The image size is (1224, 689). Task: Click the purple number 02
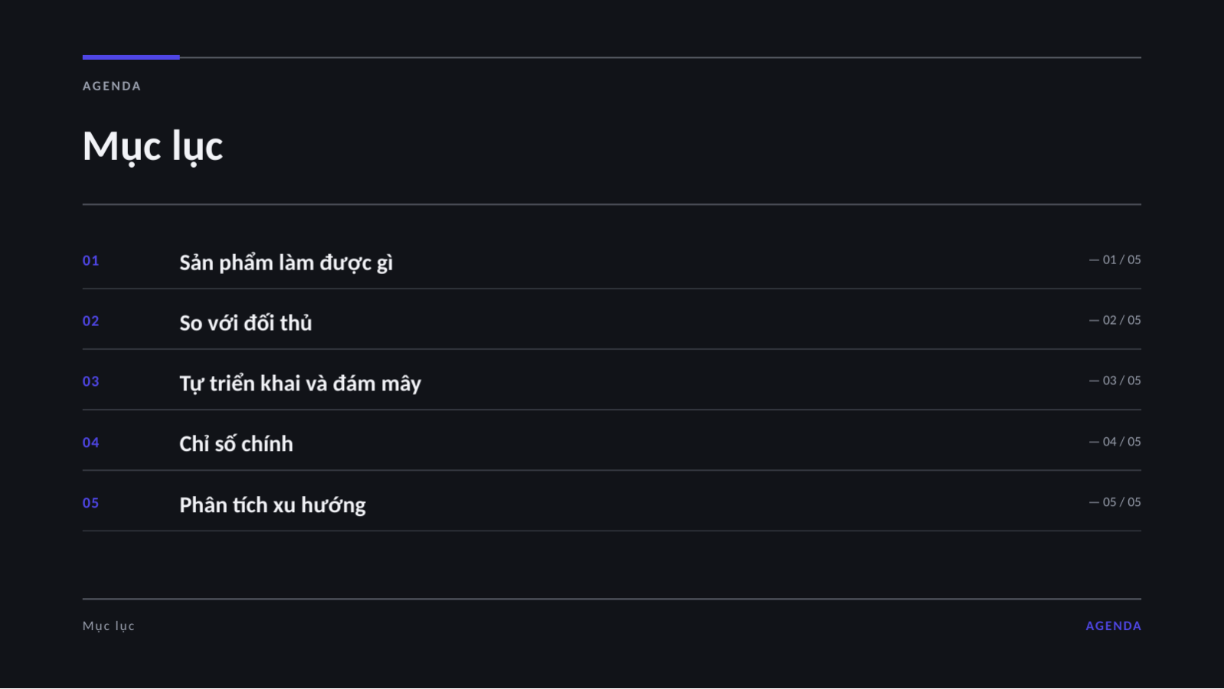point(90,321)
